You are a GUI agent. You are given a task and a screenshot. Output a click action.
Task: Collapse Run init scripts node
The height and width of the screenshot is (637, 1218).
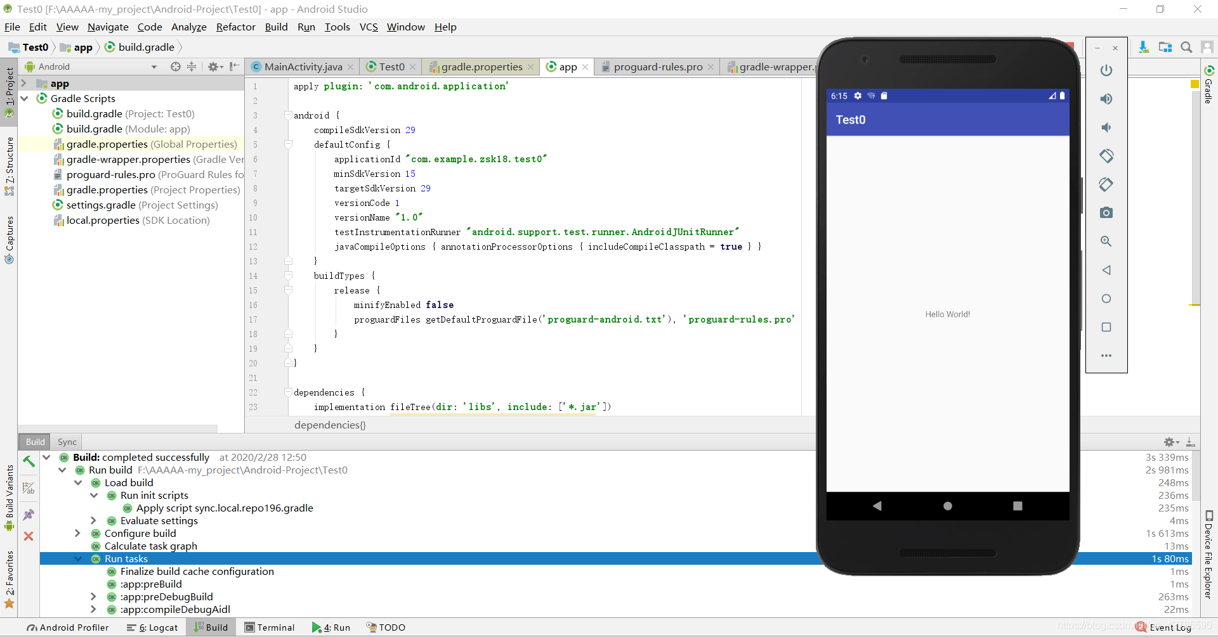click(94, 495)
